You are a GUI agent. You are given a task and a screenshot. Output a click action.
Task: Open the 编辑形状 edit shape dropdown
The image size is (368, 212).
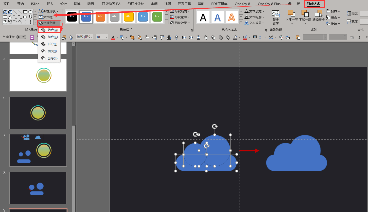48,11
